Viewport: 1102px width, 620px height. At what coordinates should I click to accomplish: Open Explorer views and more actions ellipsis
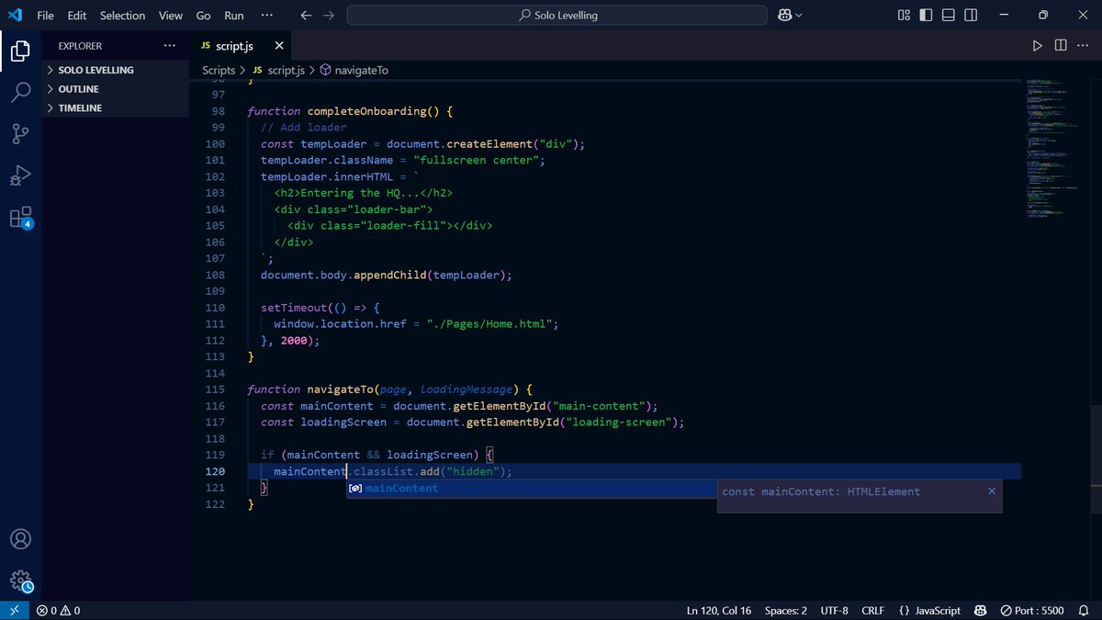click(x=169, y=46)
